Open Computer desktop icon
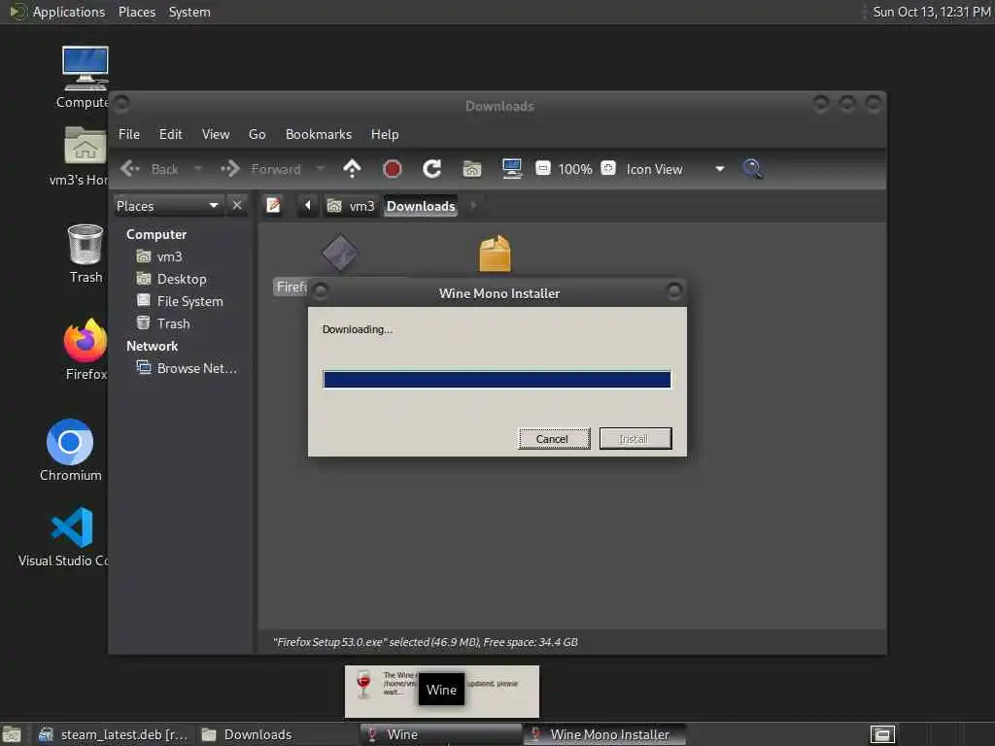The image size is (995, 746). [86, 69]
